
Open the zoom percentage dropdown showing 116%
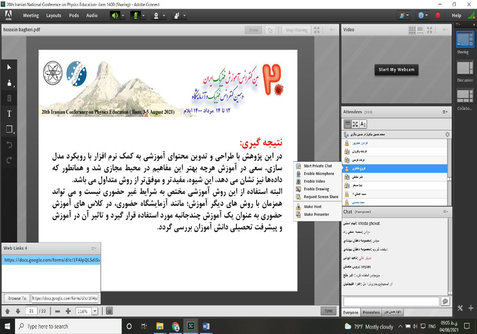[94, 311]
